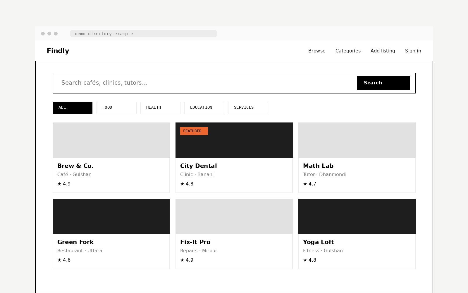
Task: Click the Restaurant · Uttara text
Action: (x=80, y=251)
